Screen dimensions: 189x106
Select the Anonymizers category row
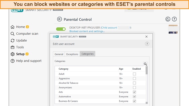click(x=100, y=88)
